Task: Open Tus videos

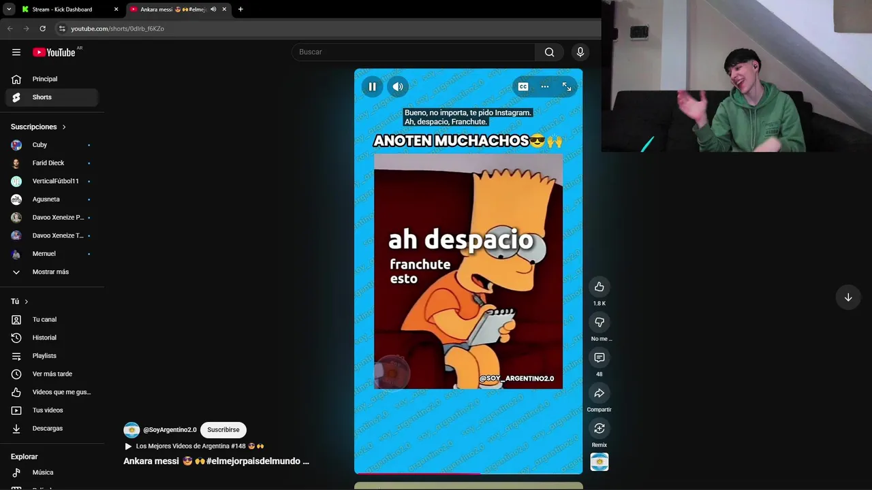Action: [52, 410]
